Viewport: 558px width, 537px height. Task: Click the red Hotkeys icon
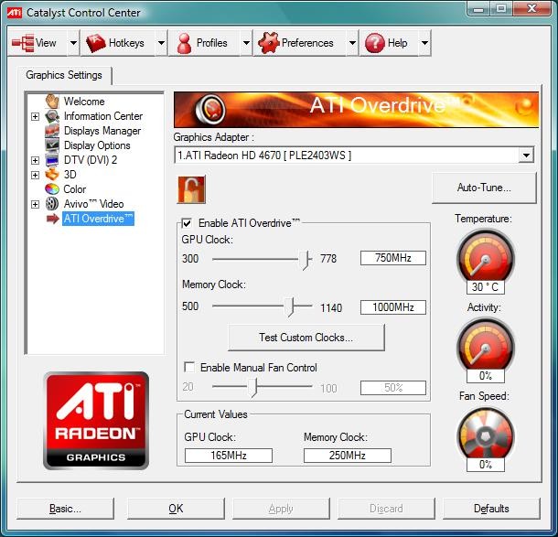[96, 43]
